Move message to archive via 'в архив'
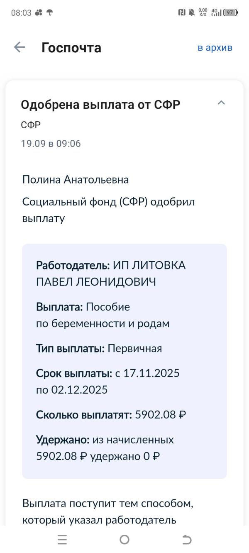The image size is (249, 553). click(x=215, y=48)
